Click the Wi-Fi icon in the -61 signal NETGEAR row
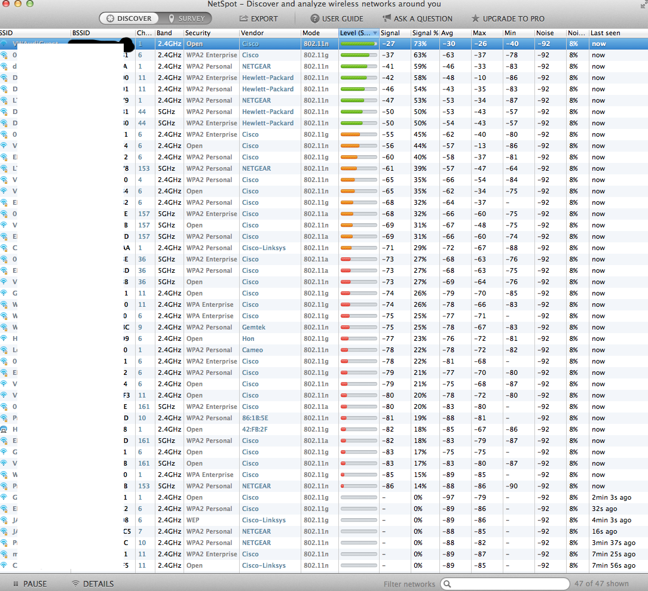 tap(4, 168)
